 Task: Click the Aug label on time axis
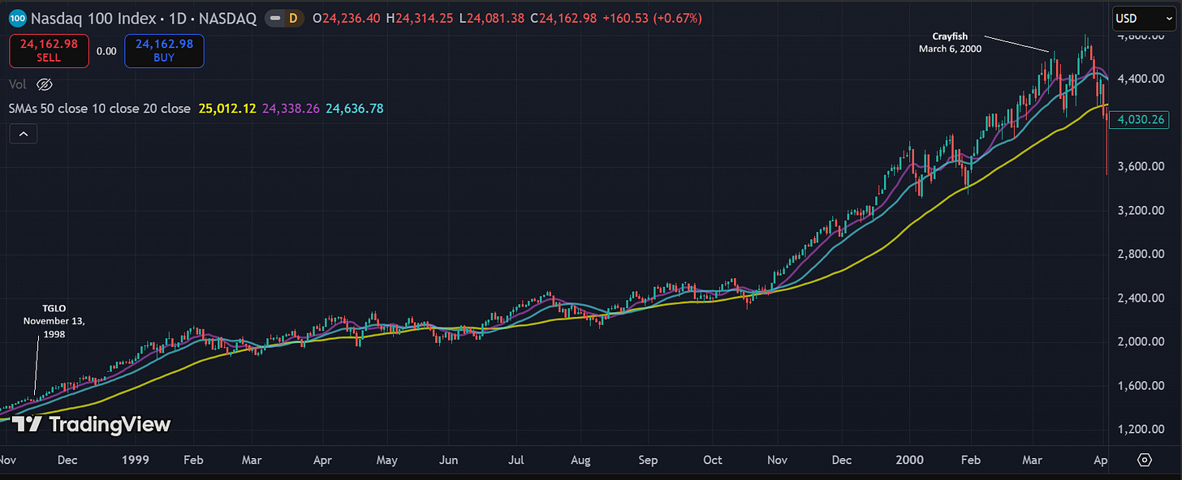tap(580, 460)
